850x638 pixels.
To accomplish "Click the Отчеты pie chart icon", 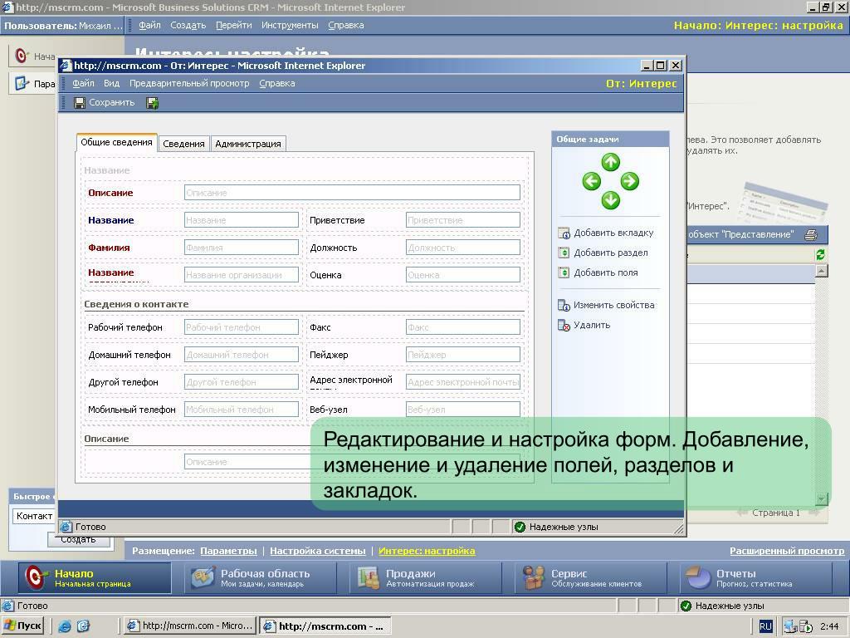I will click(x=699, y=578).
